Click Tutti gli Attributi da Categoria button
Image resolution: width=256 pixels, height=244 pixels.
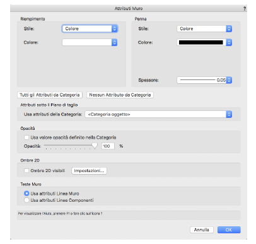[50, 95]
